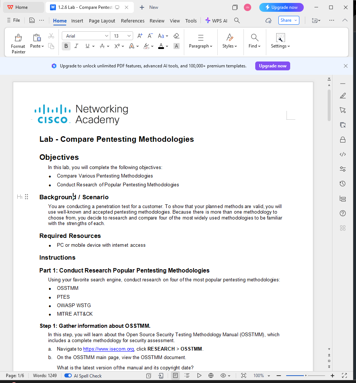Click the purple Upgrade now banner button
The height and width of the screenshot is (383, 356).
tap(273, 66)
